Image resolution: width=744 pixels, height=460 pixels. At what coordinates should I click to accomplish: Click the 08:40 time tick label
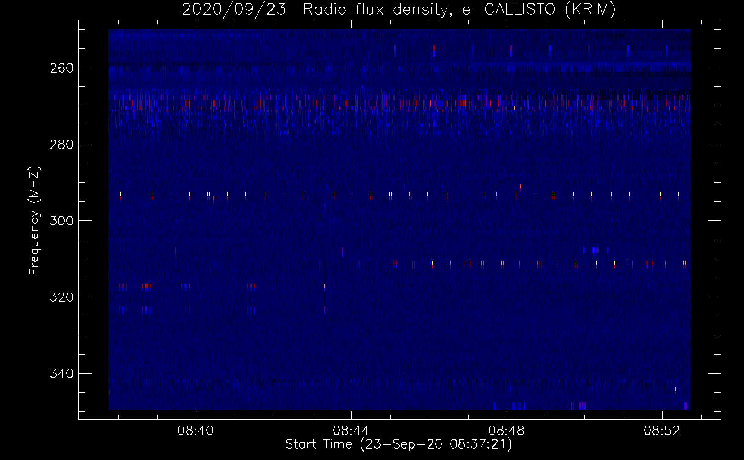[196, 431]
